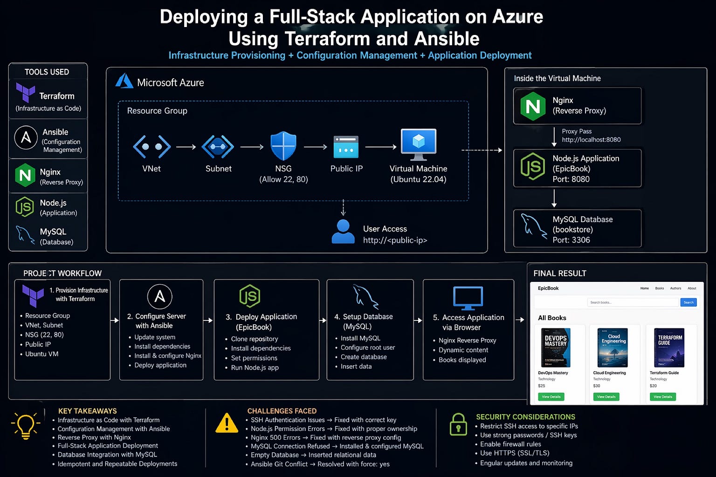716x477 pixels.
Task: Open the Books menu in EpicBook
Action: [660, 288]
